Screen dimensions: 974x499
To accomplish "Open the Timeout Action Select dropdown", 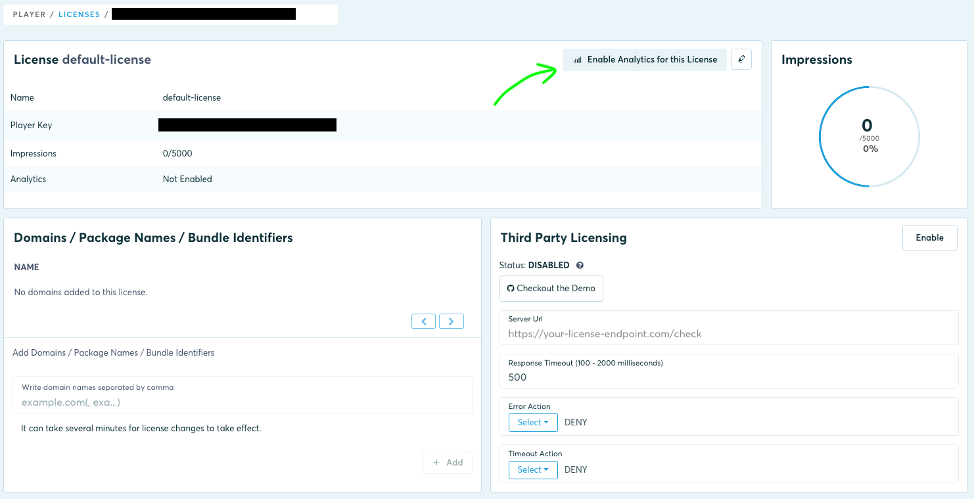I will click(533, 469).
